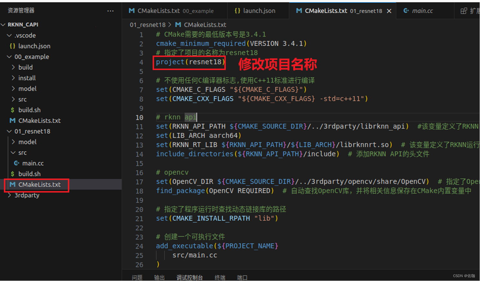Click CMake icon of 00_example CMakeLists.txt in tree
The image size is (480, 281).
pos(13,121)
